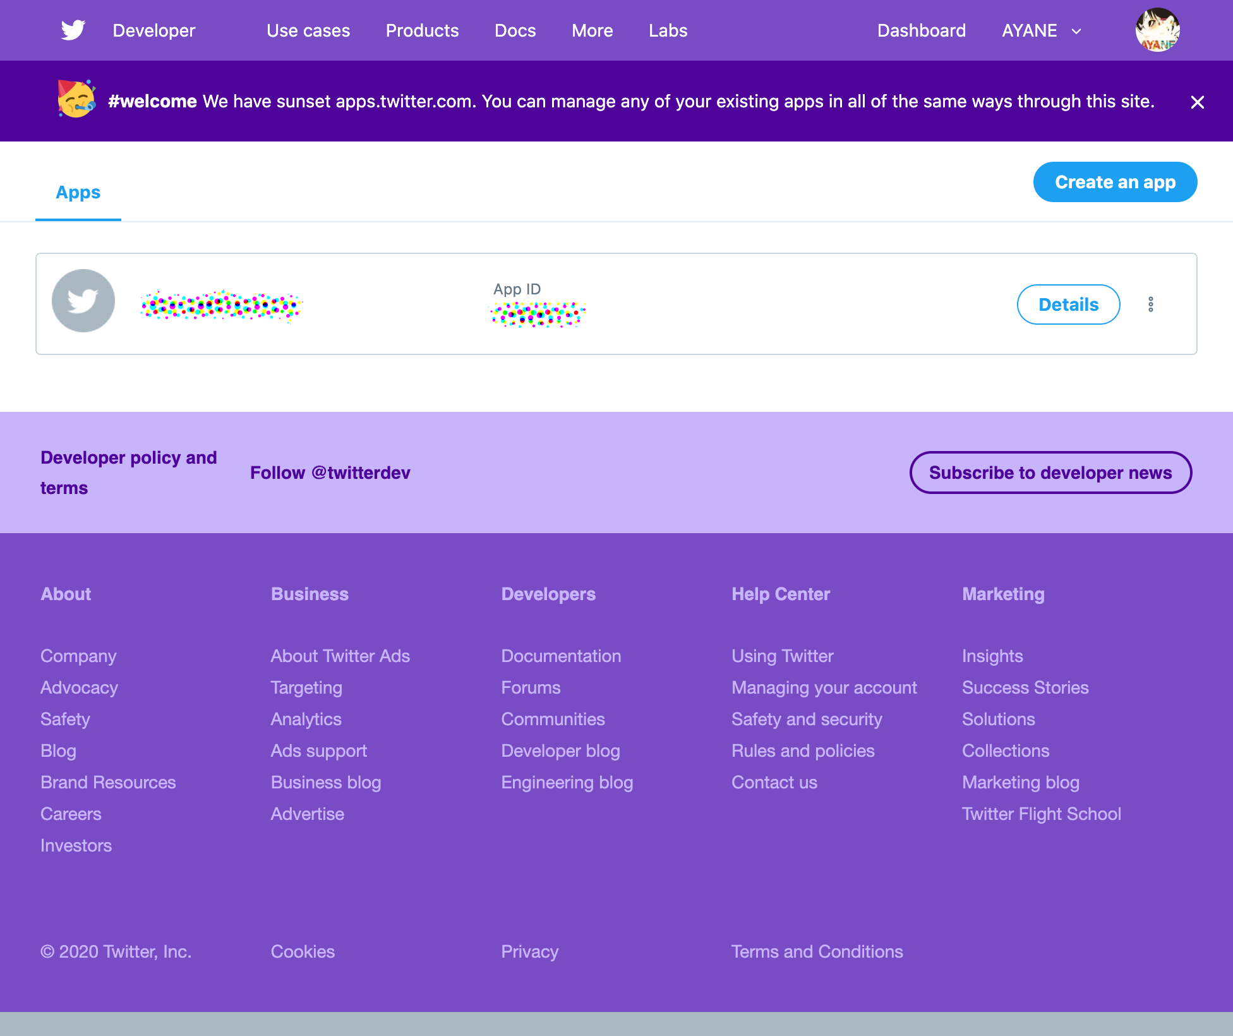Image resolution: width=1233 pixels, height=1036 pixels.
Task: Navigate to Dashboard in the header
Action: pyautogui.click(x=921, y=30)
